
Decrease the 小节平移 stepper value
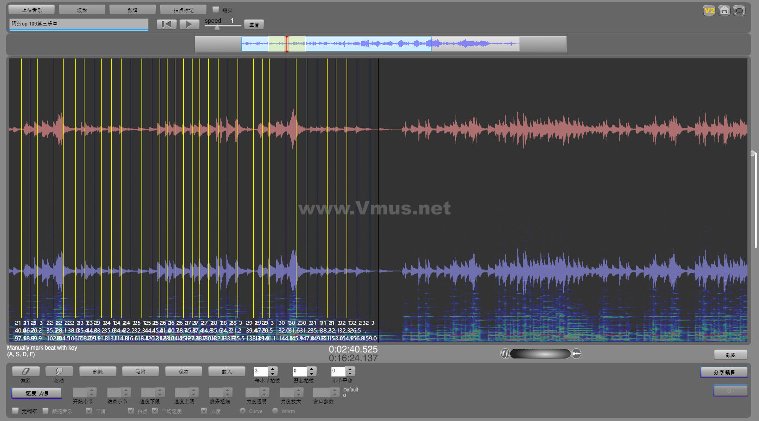[350, 374]
